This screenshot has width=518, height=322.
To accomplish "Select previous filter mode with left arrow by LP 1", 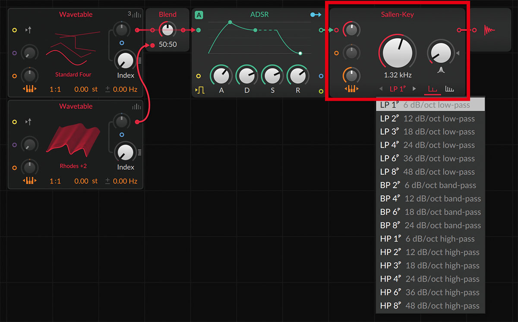I will [381, 89].
